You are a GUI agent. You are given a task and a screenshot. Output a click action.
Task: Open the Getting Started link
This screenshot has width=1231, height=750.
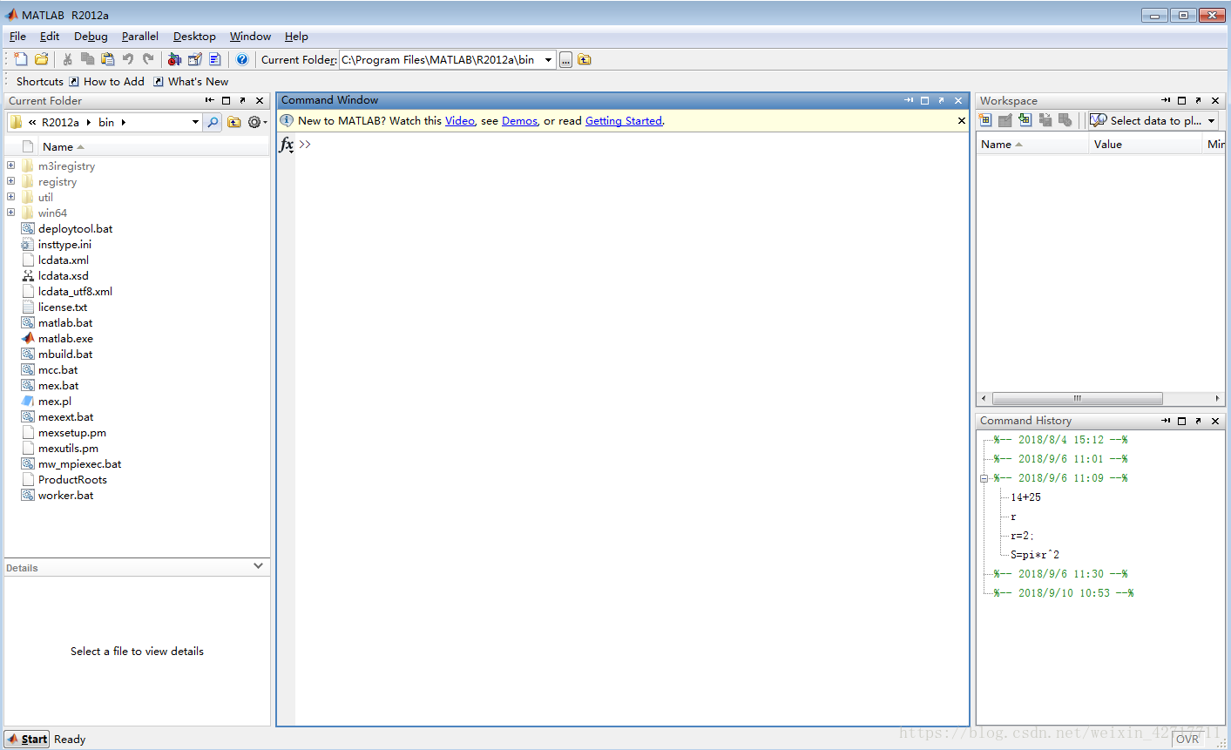point(624,121)
